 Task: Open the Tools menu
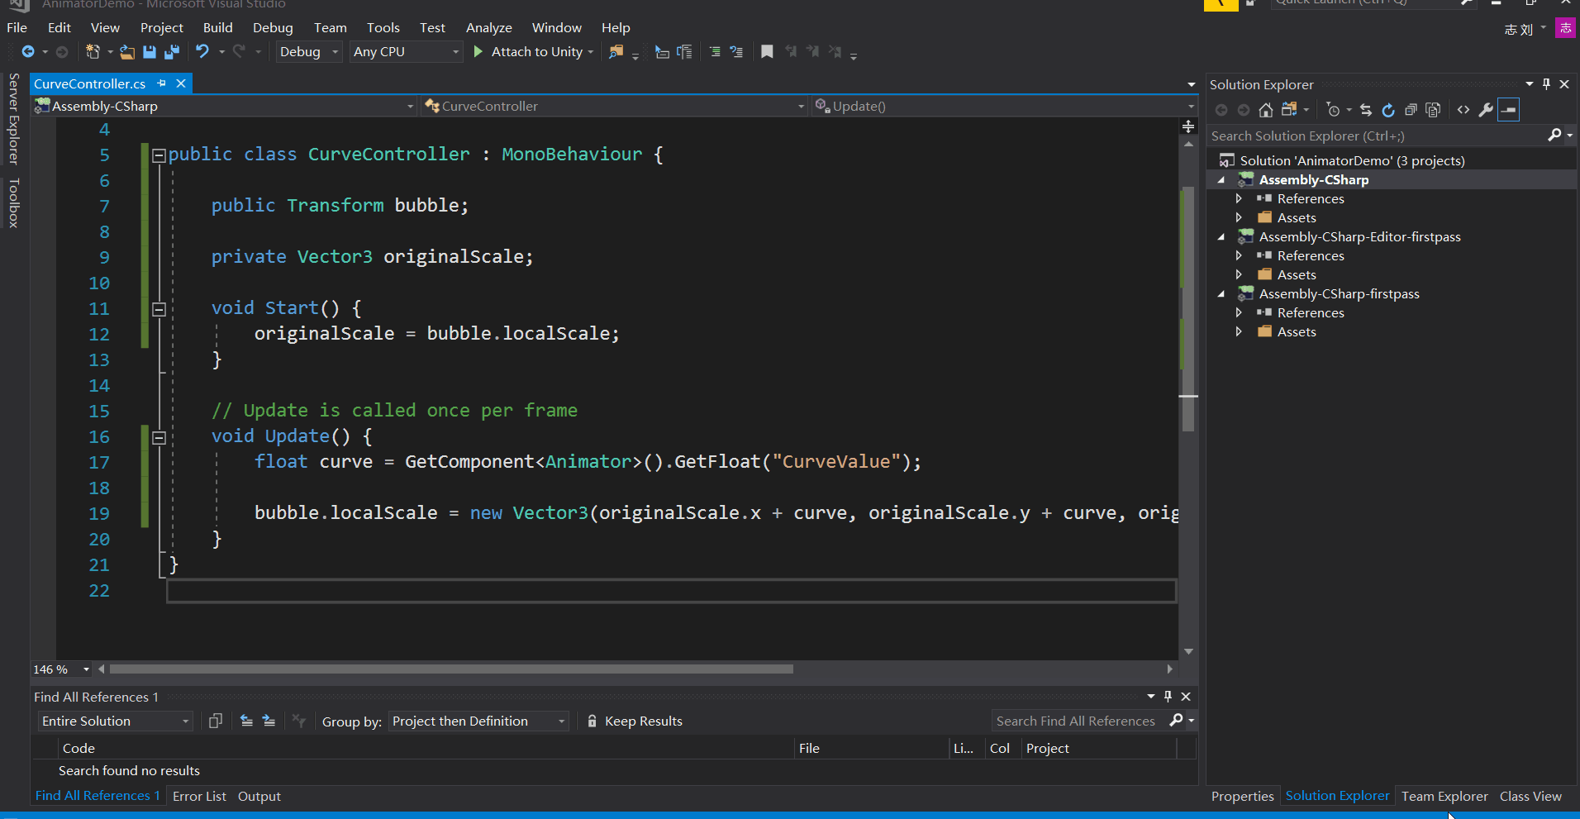pos(383,27)
